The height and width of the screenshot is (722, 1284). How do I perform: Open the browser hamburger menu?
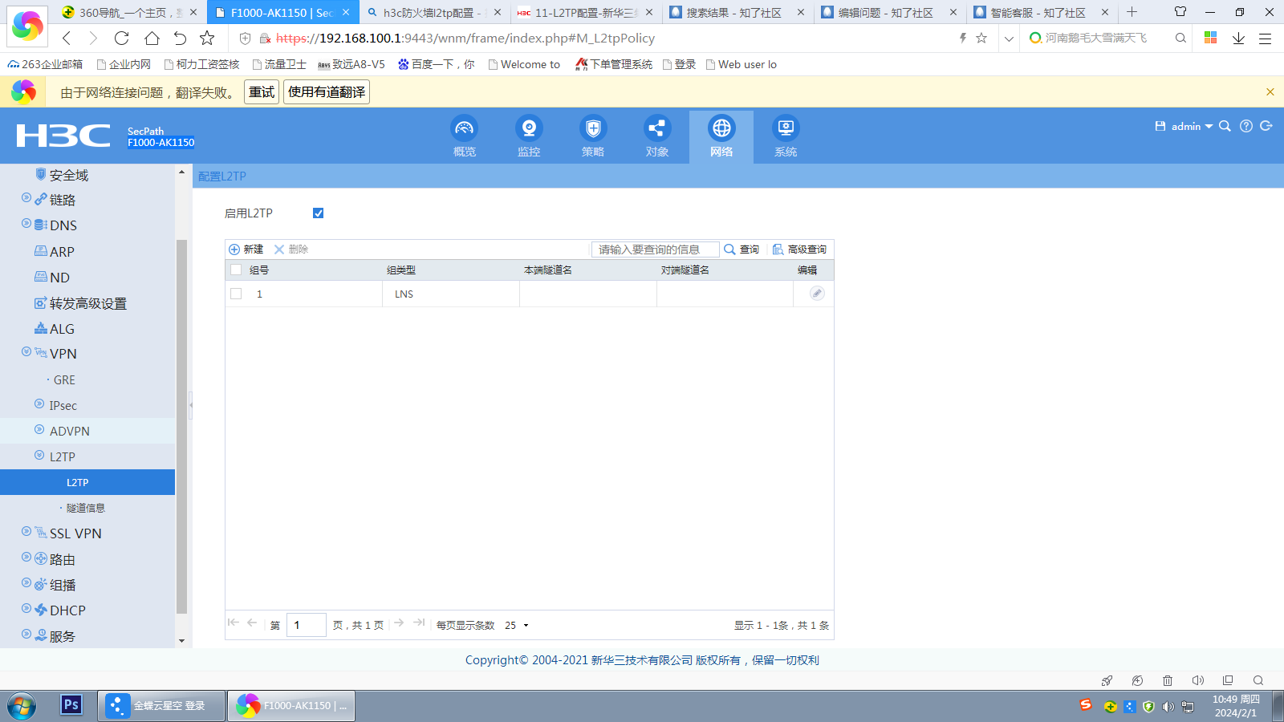(x=1266, y=38)
